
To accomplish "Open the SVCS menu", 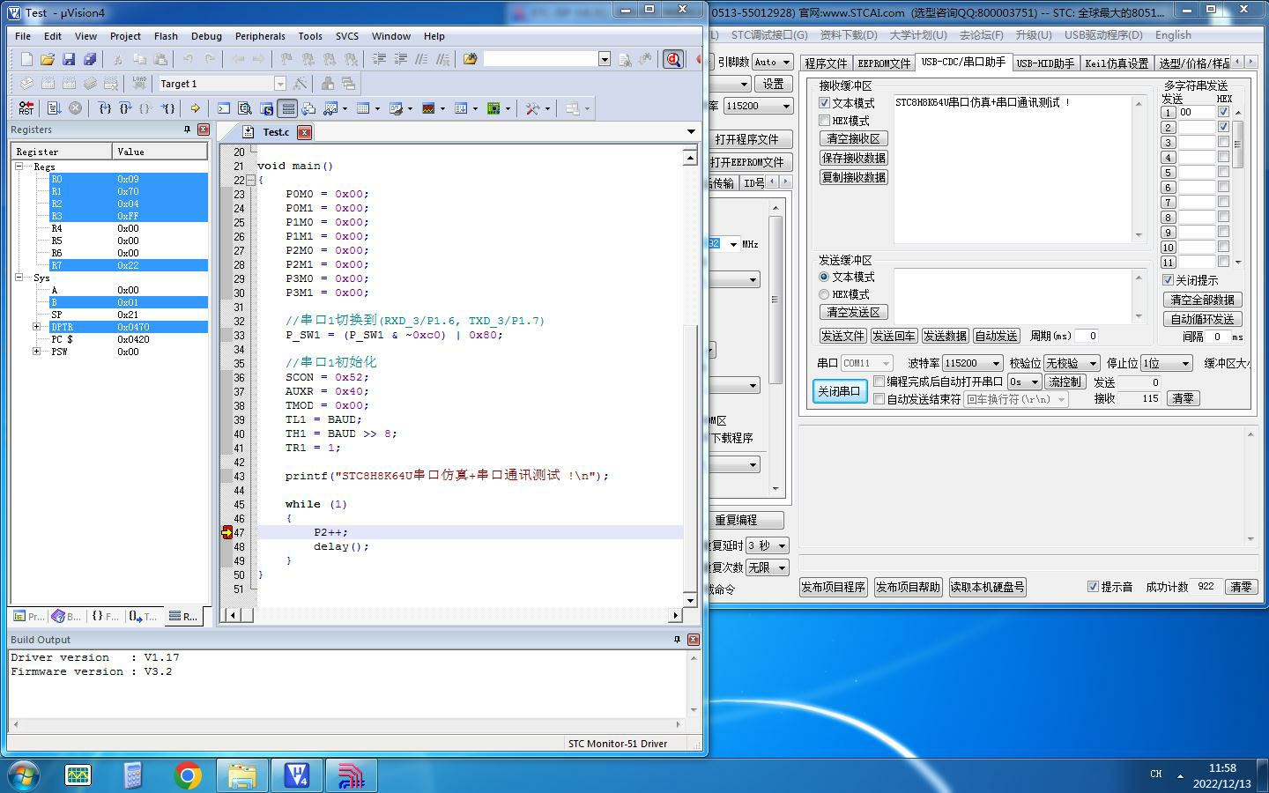I will (x=347, y=36).
